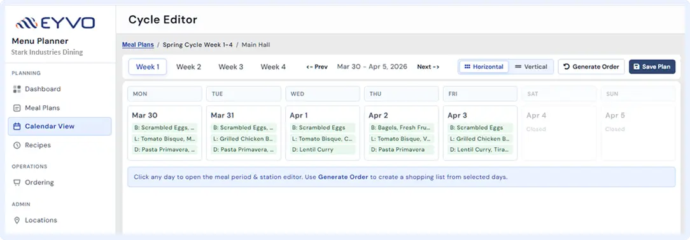Viewport: 690px width, 240px height.
Task: Follow the Meal Plans breadcrumb link
Action: coord(138,44)
